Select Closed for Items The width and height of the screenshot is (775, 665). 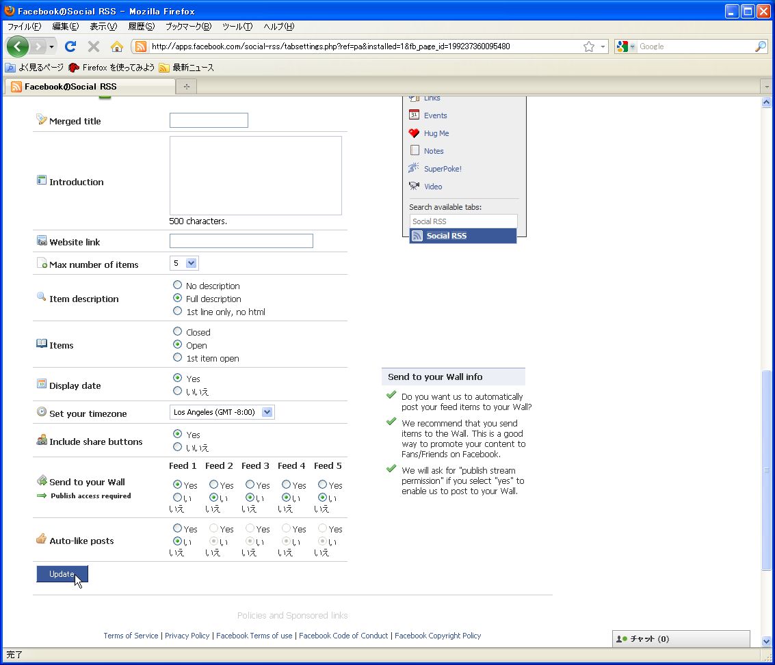point(177,331)
